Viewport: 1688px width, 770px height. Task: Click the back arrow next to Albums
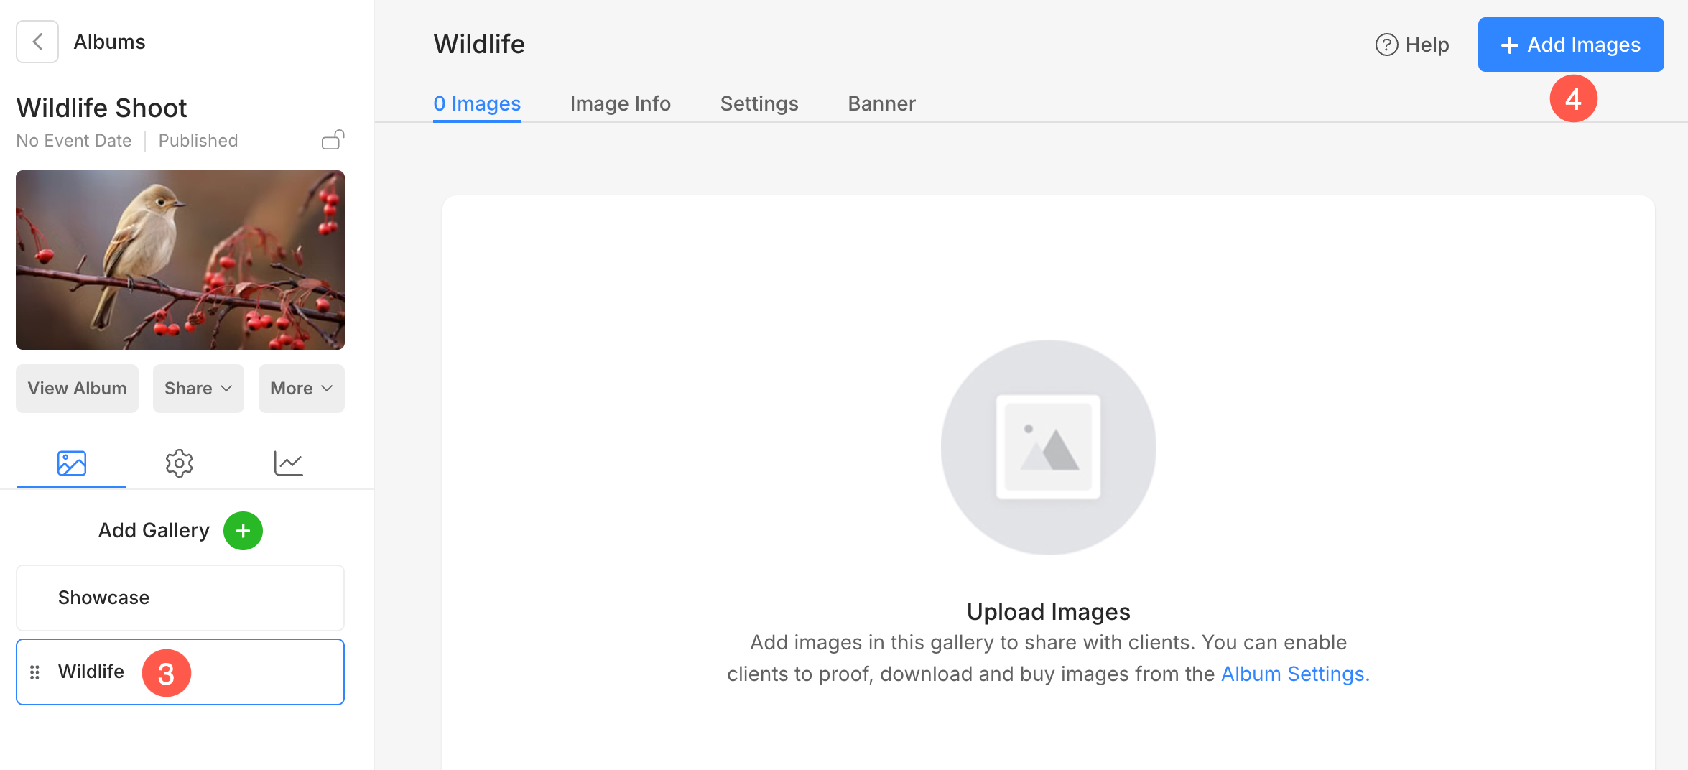37,42
